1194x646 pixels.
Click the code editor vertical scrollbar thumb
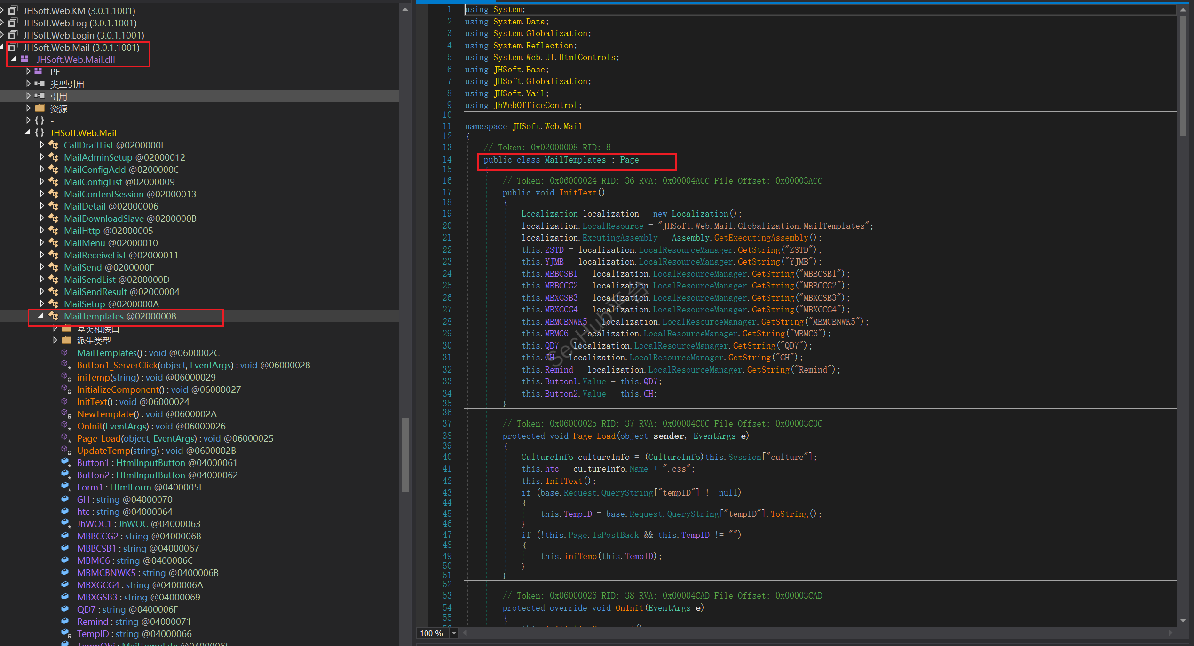pos(1183,76)
